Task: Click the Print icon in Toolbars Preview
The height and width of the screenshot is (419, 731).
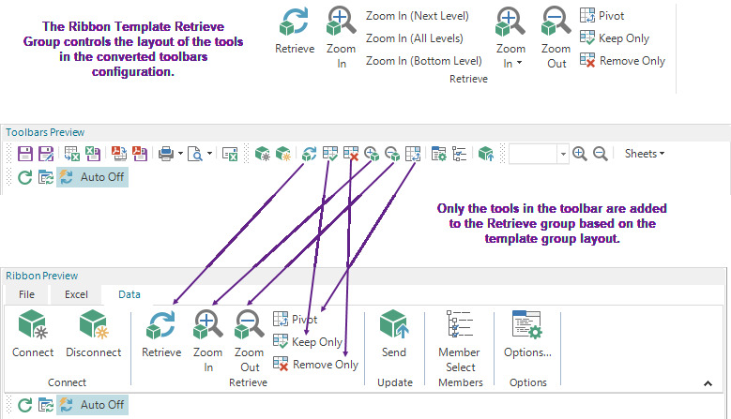Action: pos(166,154)
